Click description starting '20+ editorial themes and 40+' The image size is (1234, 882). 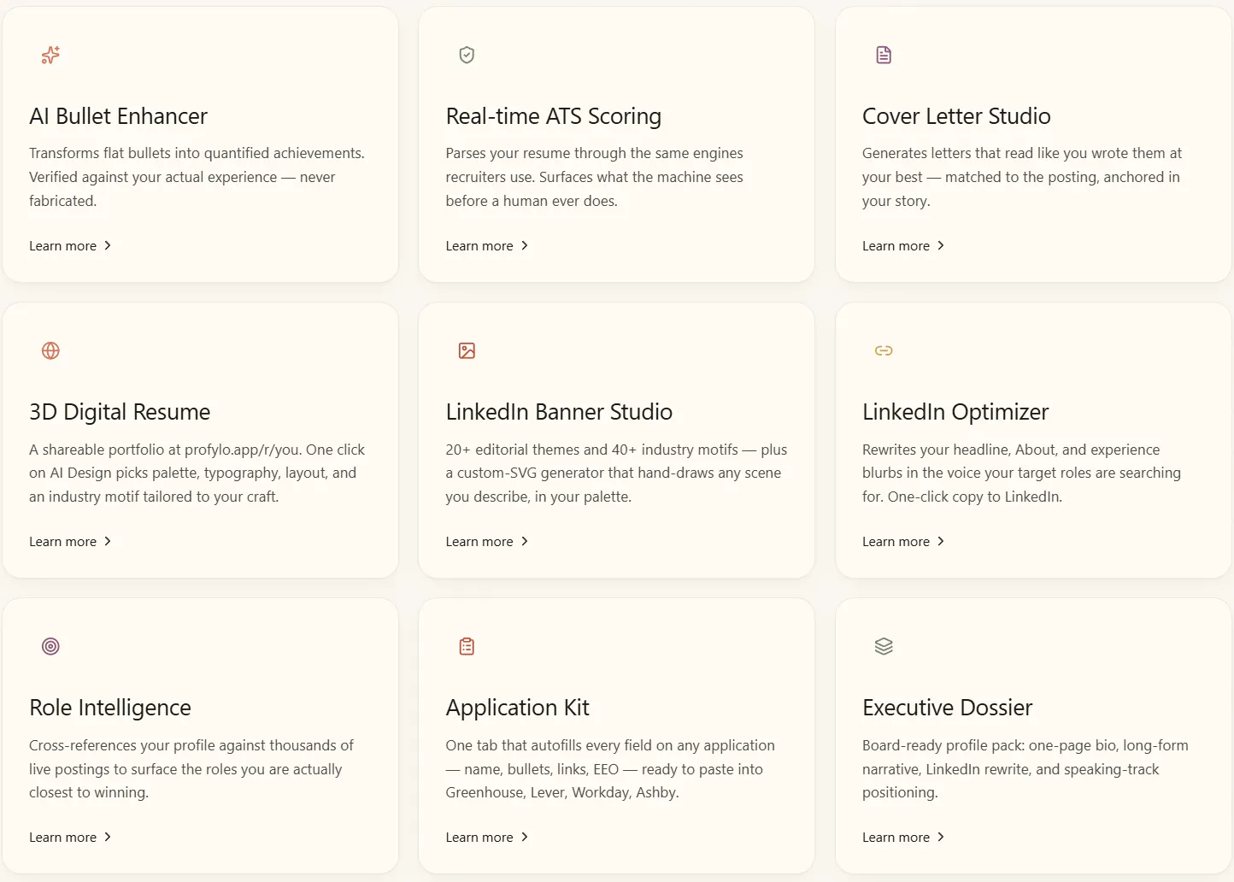[x=616, y=473]
